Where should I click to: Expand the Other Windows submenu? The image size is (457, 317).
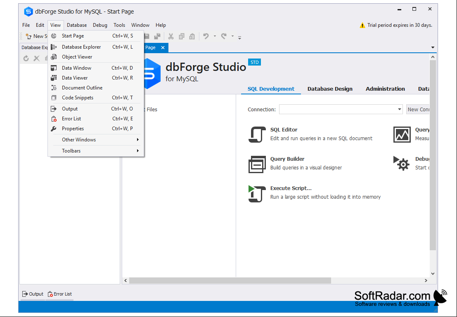pyautogui.click(x=137, y=140)
